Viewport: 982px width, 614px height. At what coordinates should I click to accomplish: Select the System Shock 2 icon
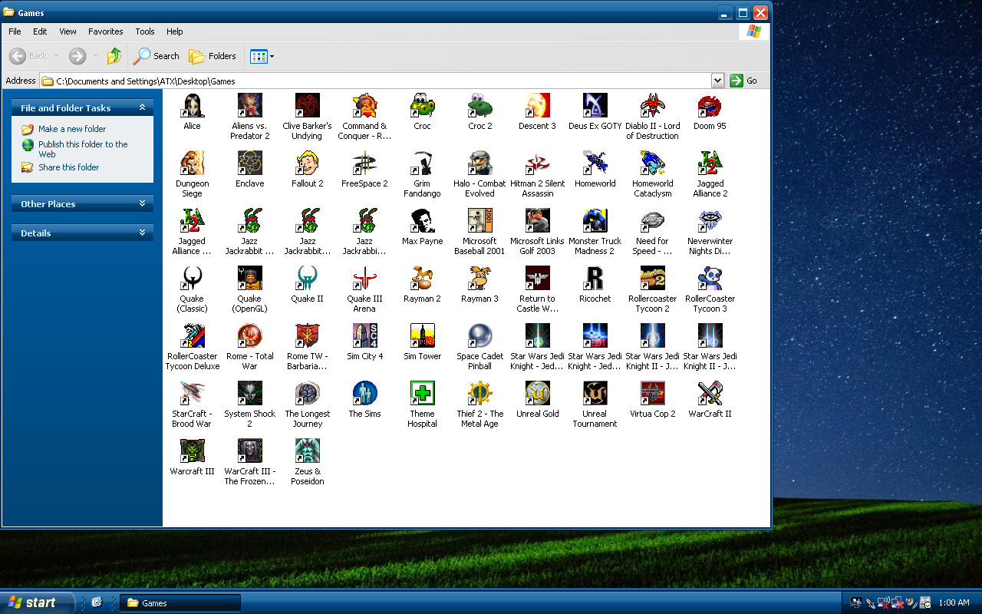pos(250,393)
